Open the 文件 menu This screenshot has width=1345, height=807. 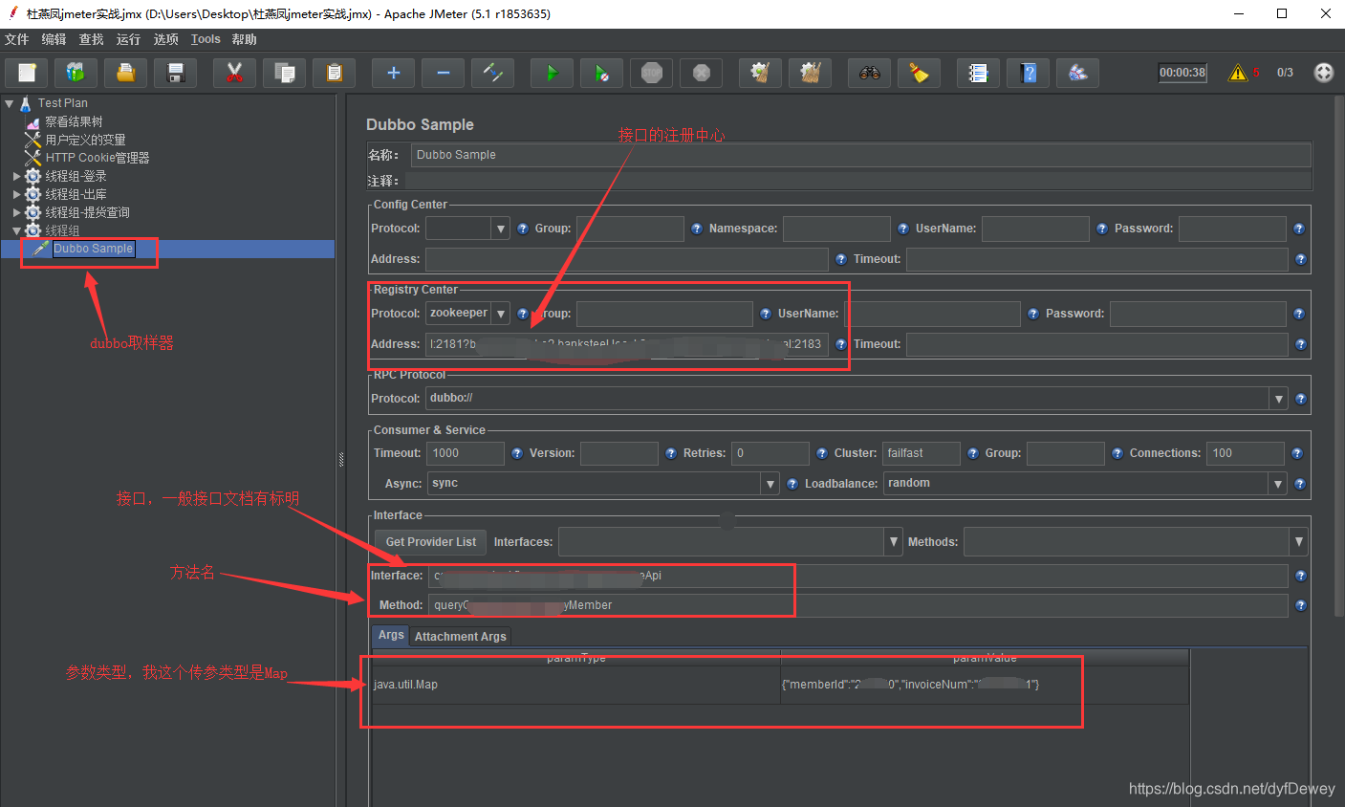(x=17, y=39)
